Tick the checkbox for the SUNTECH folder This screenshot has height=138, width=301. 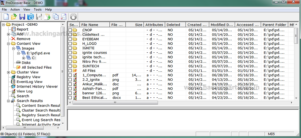pos(70,66)
